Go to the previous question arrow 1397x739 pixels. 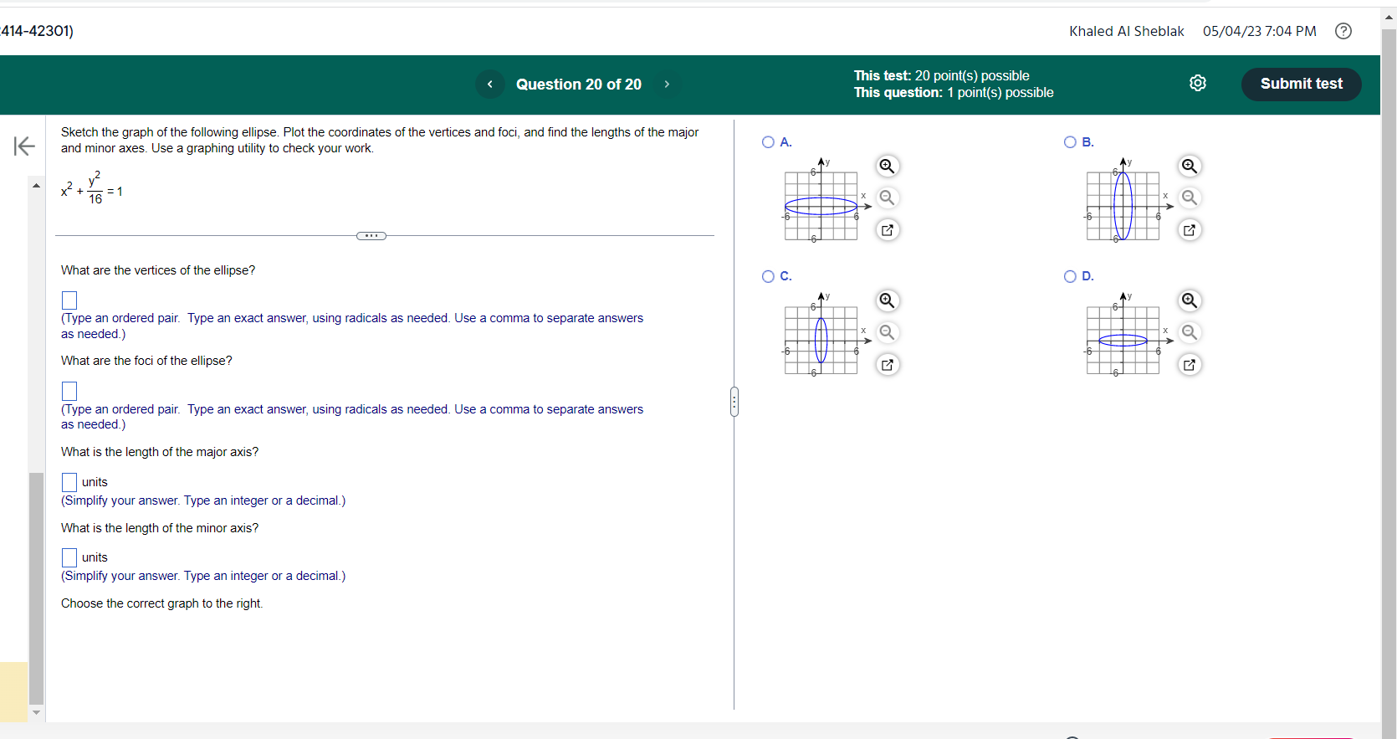(x=489, y=84)
